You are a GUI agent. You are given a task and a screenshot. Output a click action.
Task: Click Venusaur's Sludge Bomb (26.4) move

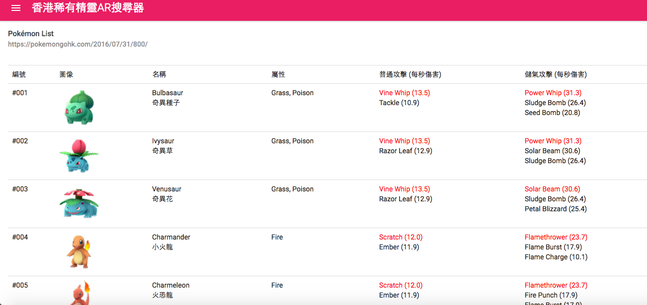[x=555, y=199]
